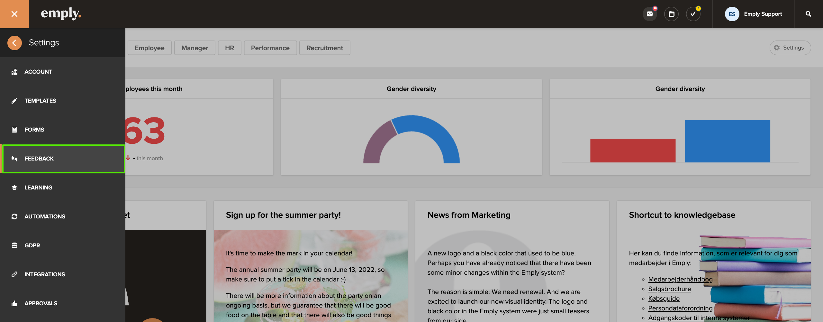This screenshot has height=322, width=823.
Task: Click the orange back arrow beside Settings
Action: point(14,43)
